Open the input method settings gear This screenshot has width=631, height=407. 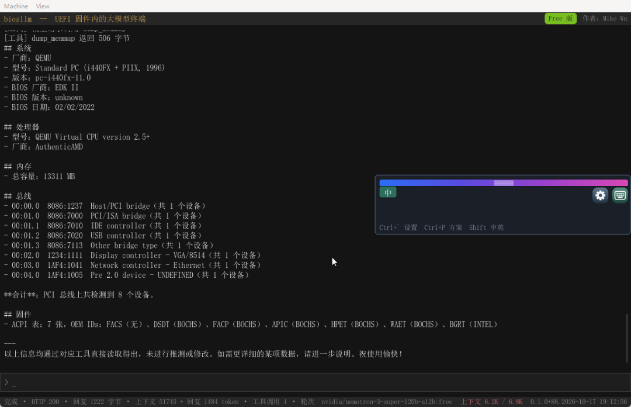[x=600, y=195]
